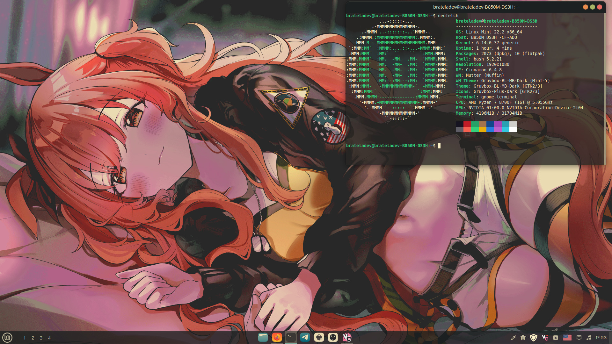The width and height of the screenshot is (612, 344).
Task: Click the shield update manager icon
Action: tap(534, 338)
